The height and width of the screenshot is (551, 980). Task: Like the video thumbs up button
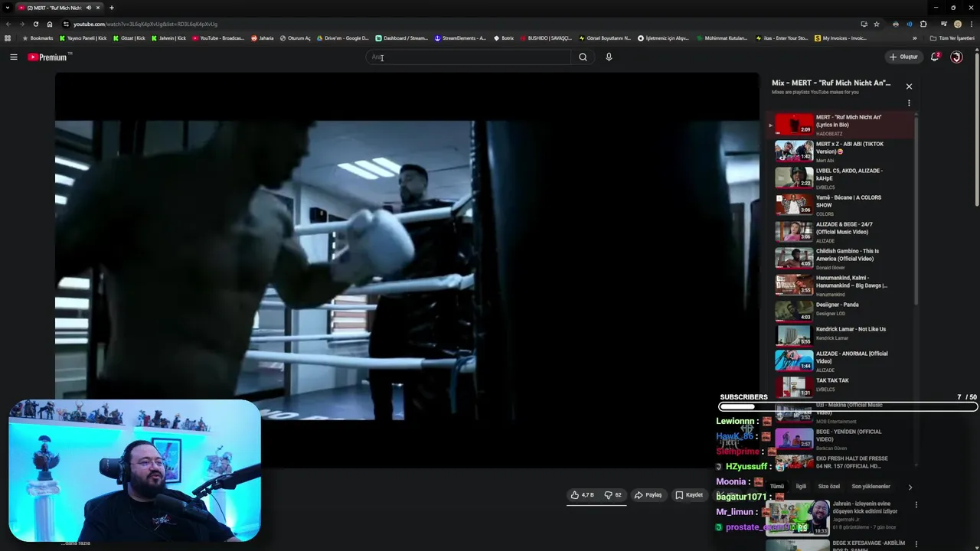coord(582,495)
